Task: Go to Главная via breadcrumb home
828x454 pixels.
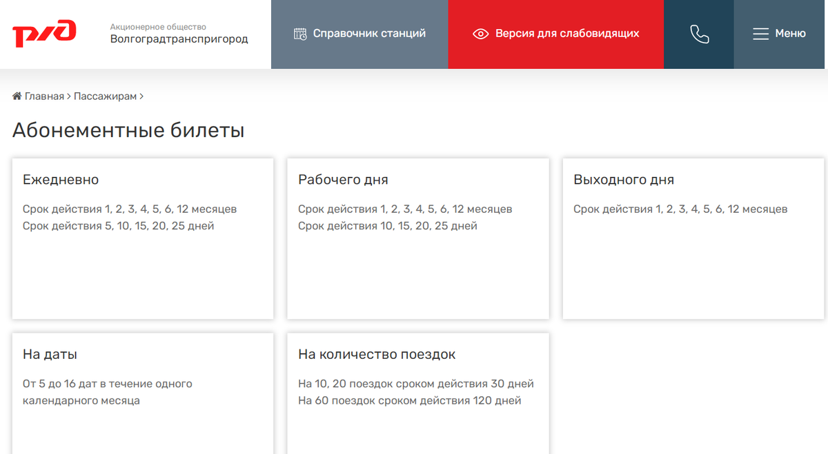Action: coord(39,96)
